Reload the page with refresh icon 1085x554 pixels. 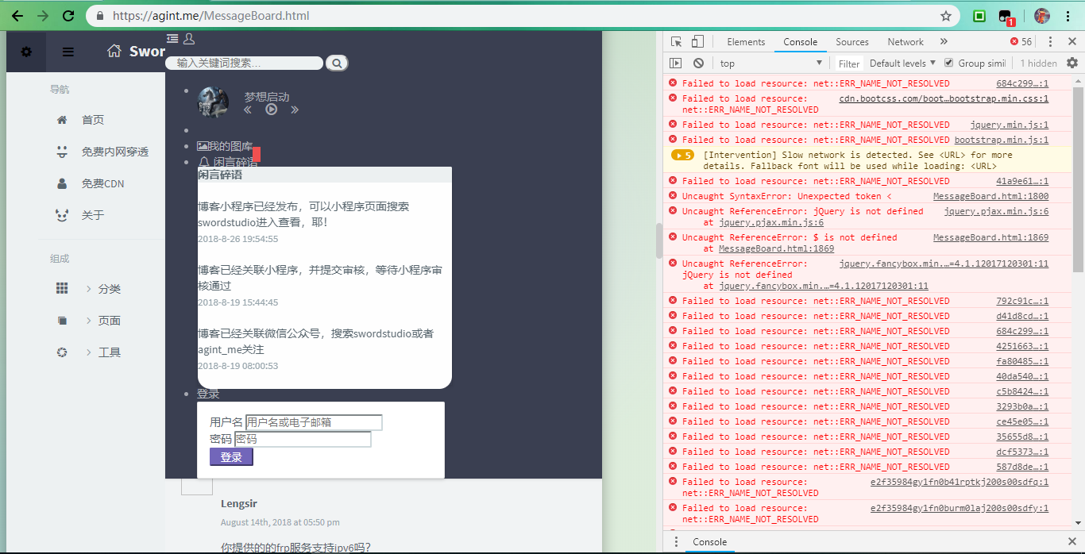[x=68, y=16]
